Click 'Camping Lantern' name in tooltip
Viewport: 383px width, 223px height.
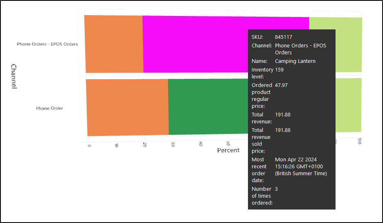click(295, 61)
